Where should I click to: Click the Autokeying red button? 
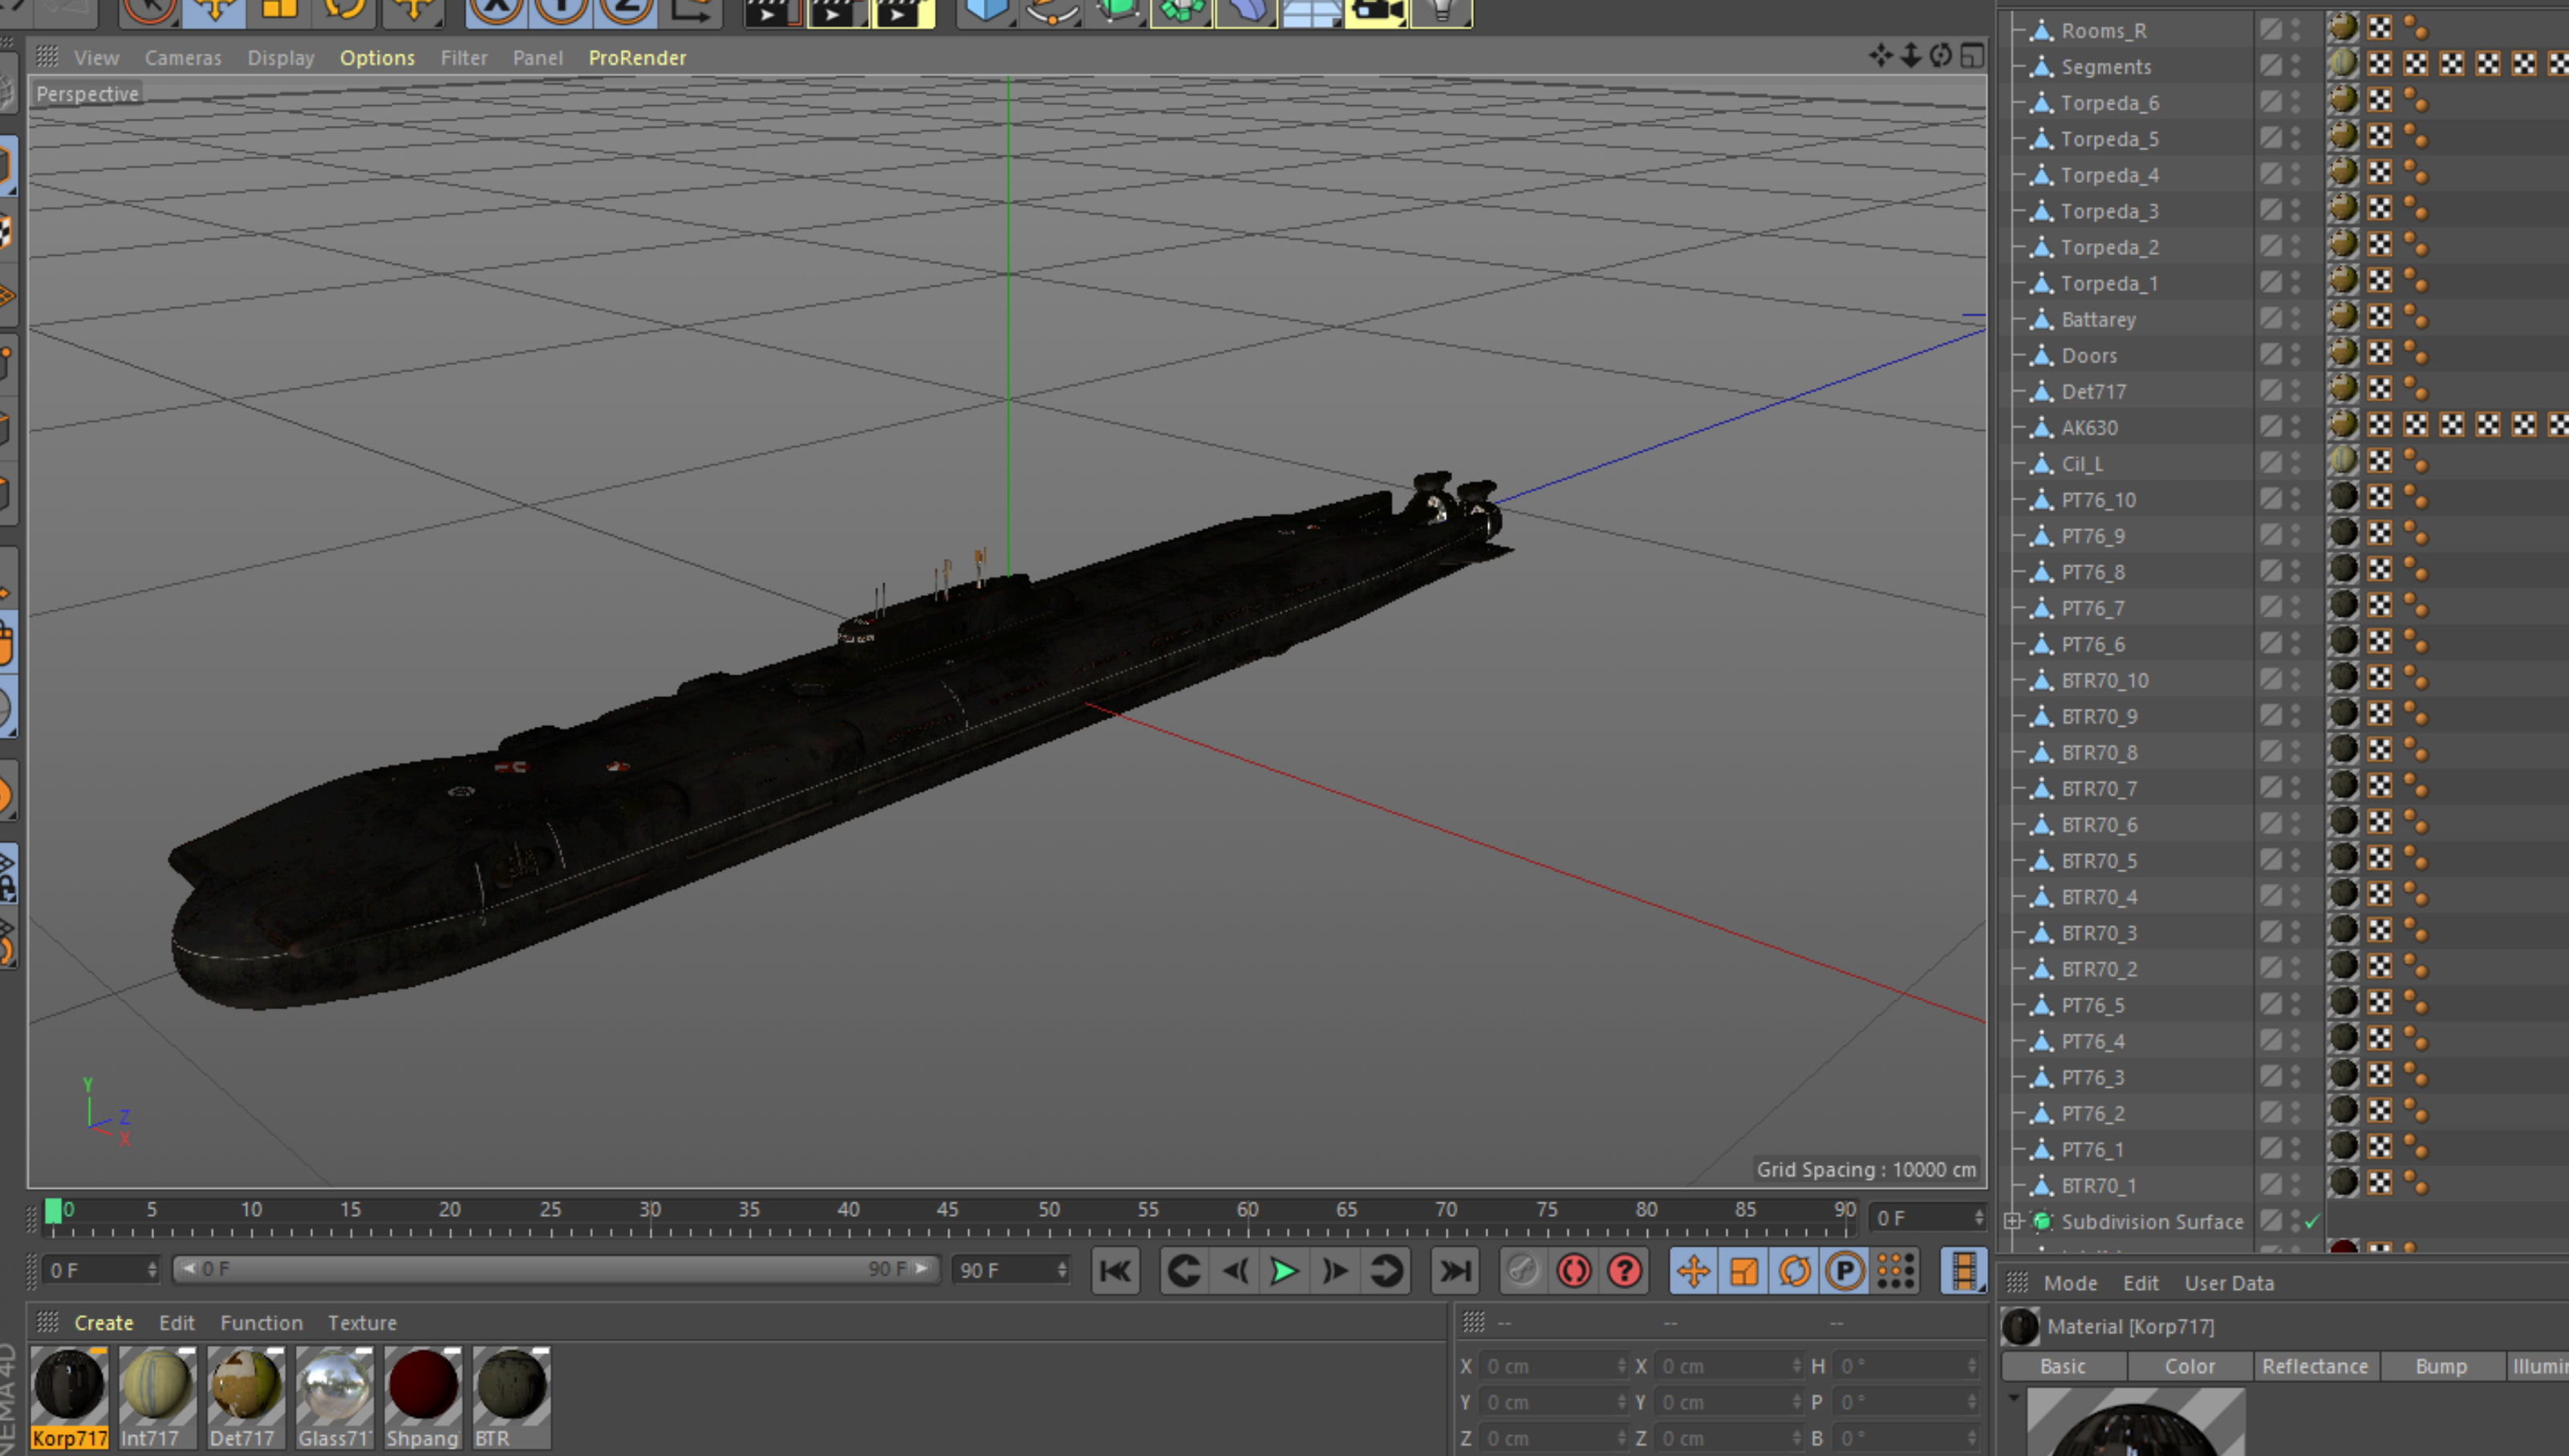1574,1271
